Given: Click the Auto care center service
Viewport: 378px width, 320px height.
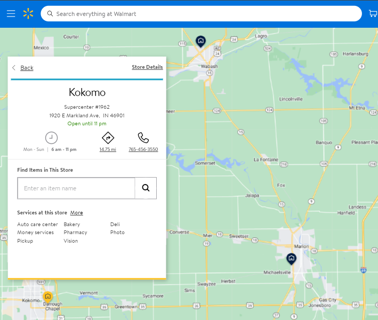Looking at the screenshot, I should 37,224.
